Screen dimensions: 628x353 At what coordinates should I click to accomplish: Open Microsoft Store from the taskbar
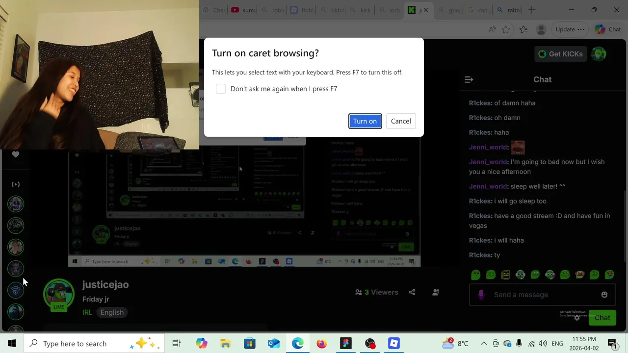pyautogui.click(x=250, y=344)
